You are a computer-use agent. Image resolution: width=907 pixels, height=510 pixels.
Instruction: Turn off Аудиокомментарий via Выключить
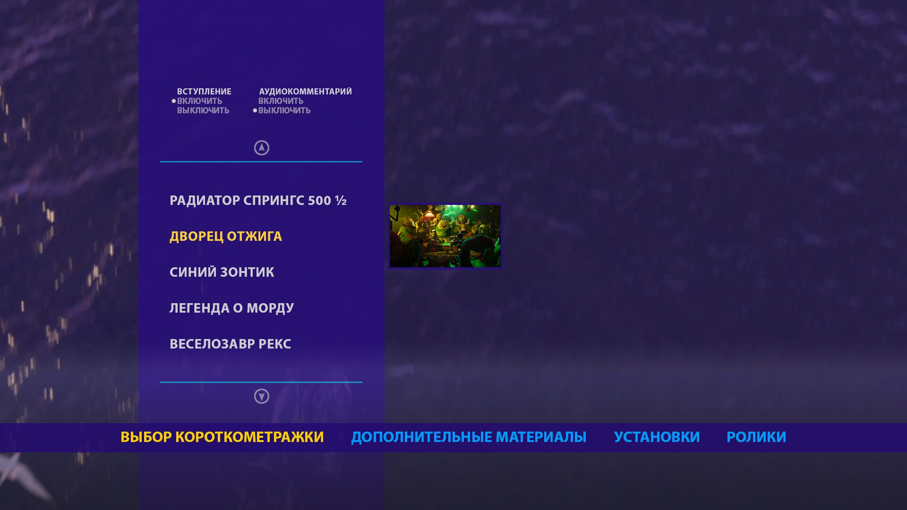[284, 110]
